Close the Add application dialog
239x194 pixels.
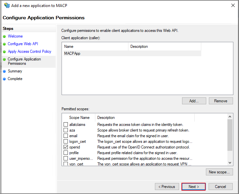click(x=233, y=5)
